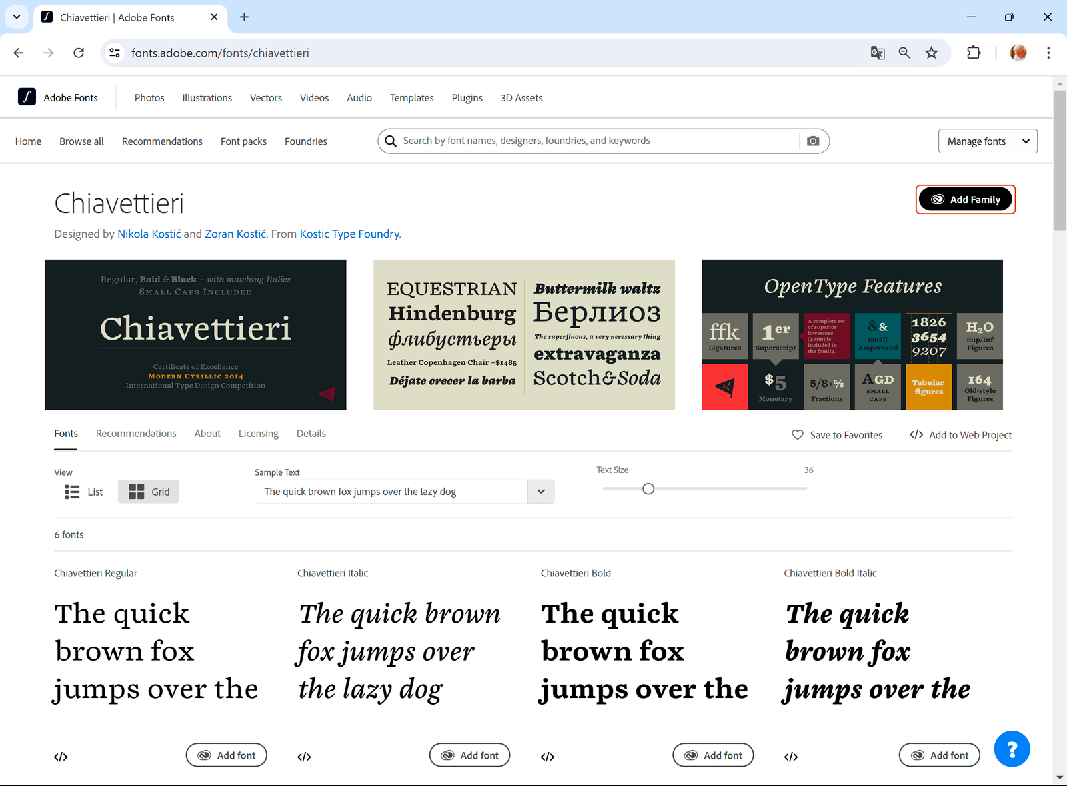Open Font packs
The width and height of the screenshot is (1067, 786).
[x=243, y=141]
